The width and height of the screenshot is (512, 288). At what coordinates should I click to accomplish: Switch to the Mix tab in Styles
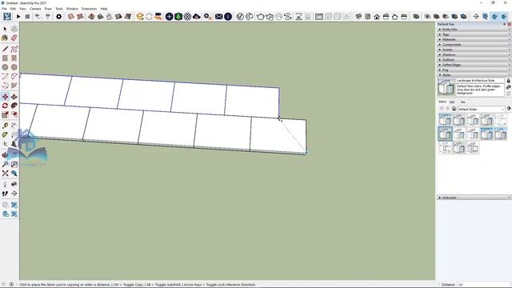[x=462, y=102]
